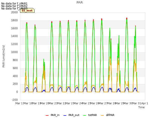The height and width of the screenshot is (120, 160).
Task: Click the 400 y-axis tick label
Action: (x=15, y=76)
